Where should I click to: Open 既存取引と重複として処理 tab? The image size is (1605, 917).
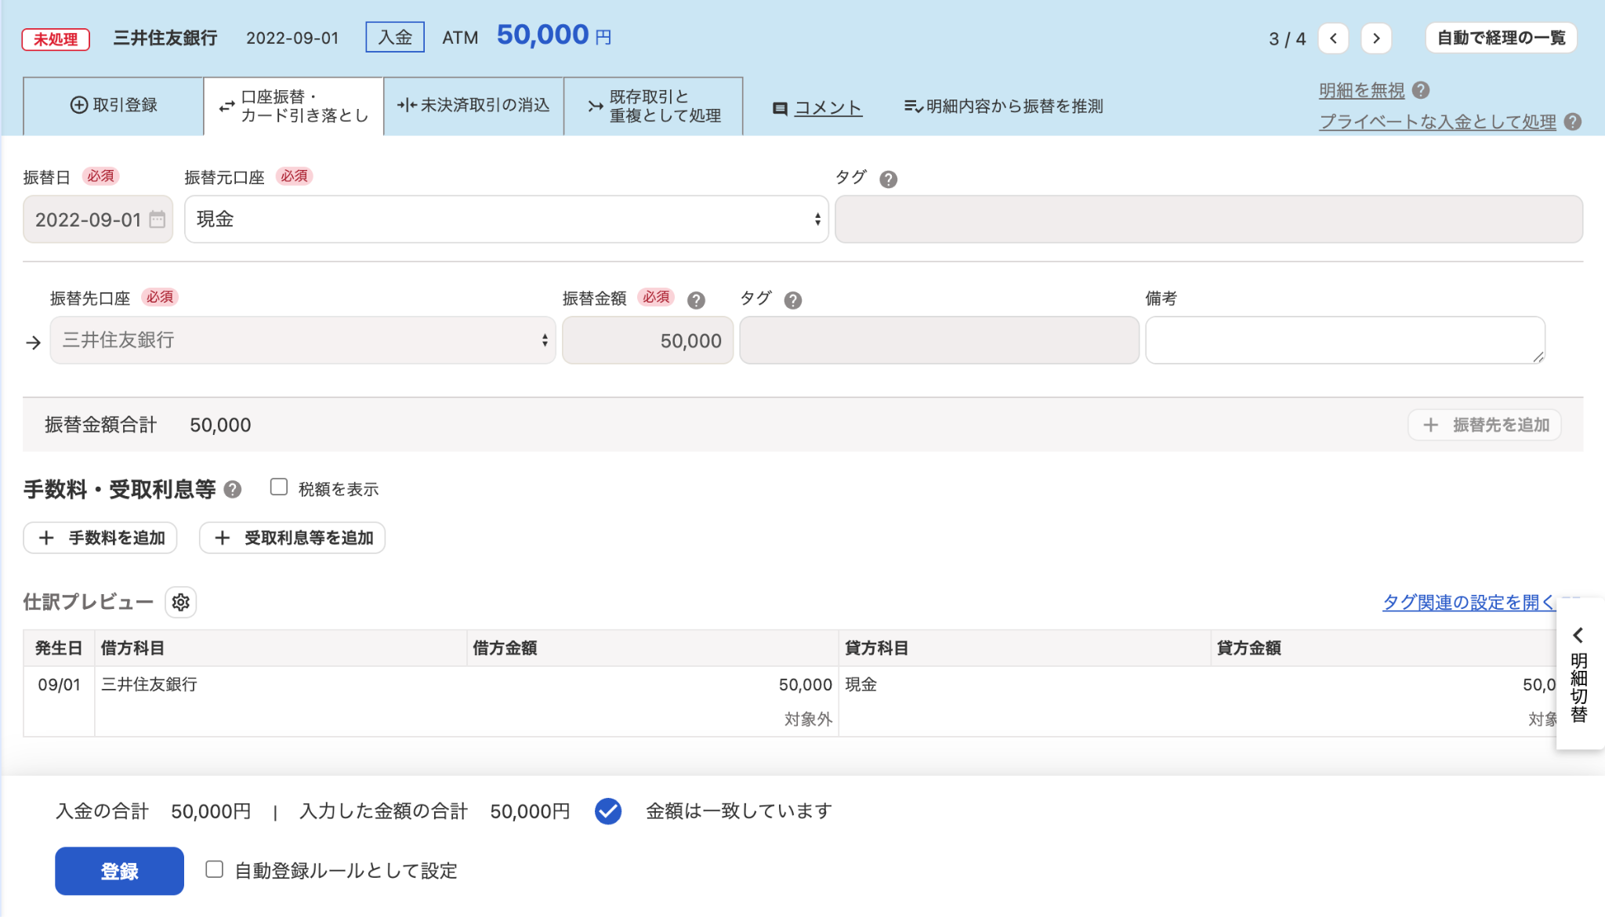[x=654, y=106]
